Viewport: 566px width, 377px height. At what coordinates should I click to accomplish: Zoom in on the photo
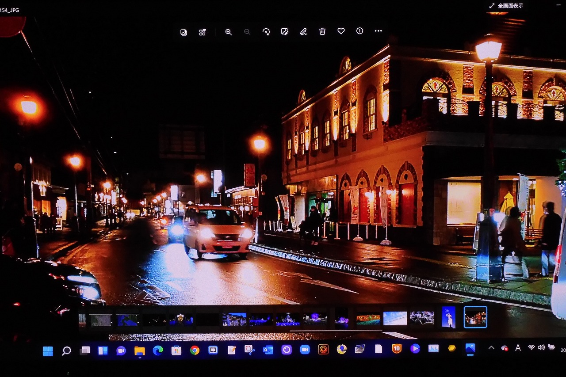coord(228,32)
